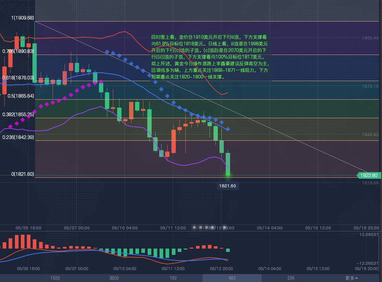382x282 pixels.
Task: Click the first magenta SAR diamond marker
Action: tap(11, 126)
